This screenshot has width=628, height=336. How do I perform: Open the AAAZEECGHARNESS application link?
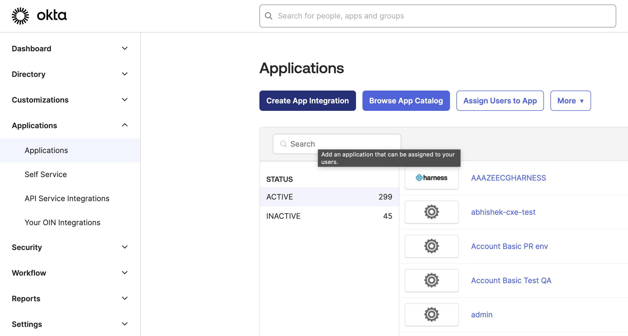(x=508, y=178)
